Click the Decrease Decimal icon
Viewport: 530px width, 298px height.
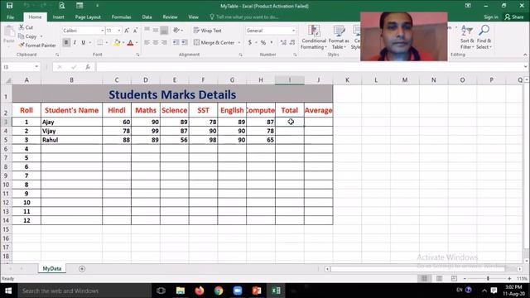coord(292,42)
